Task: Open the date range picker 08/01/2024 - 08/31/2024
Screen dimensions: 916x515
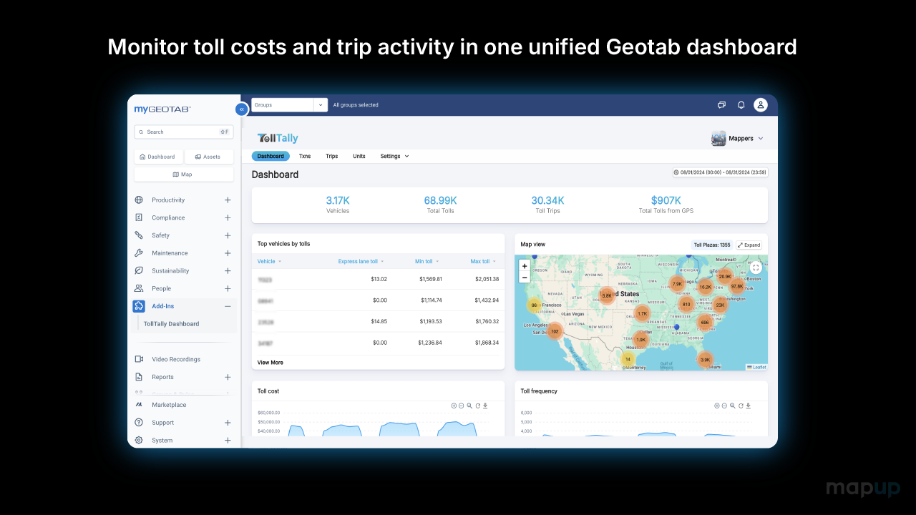Action: click(720, 172)
